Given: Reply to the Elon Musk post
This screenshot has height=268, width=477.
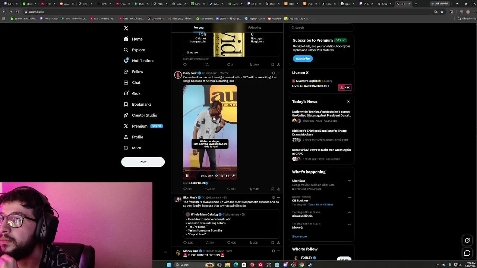Looking at the screenshot, I should coord(188,243).
